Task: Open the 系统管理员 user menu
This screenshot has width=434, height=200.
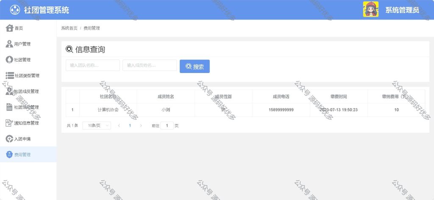Action: point(402,10)
